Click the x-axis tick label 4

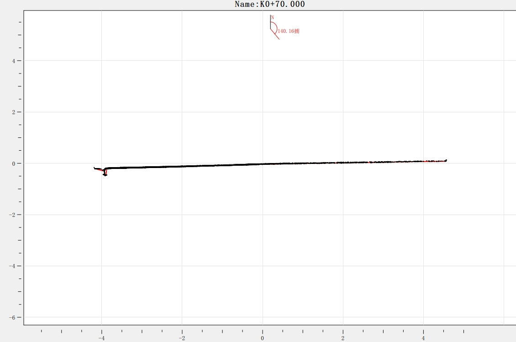click(x=423, y=338)
